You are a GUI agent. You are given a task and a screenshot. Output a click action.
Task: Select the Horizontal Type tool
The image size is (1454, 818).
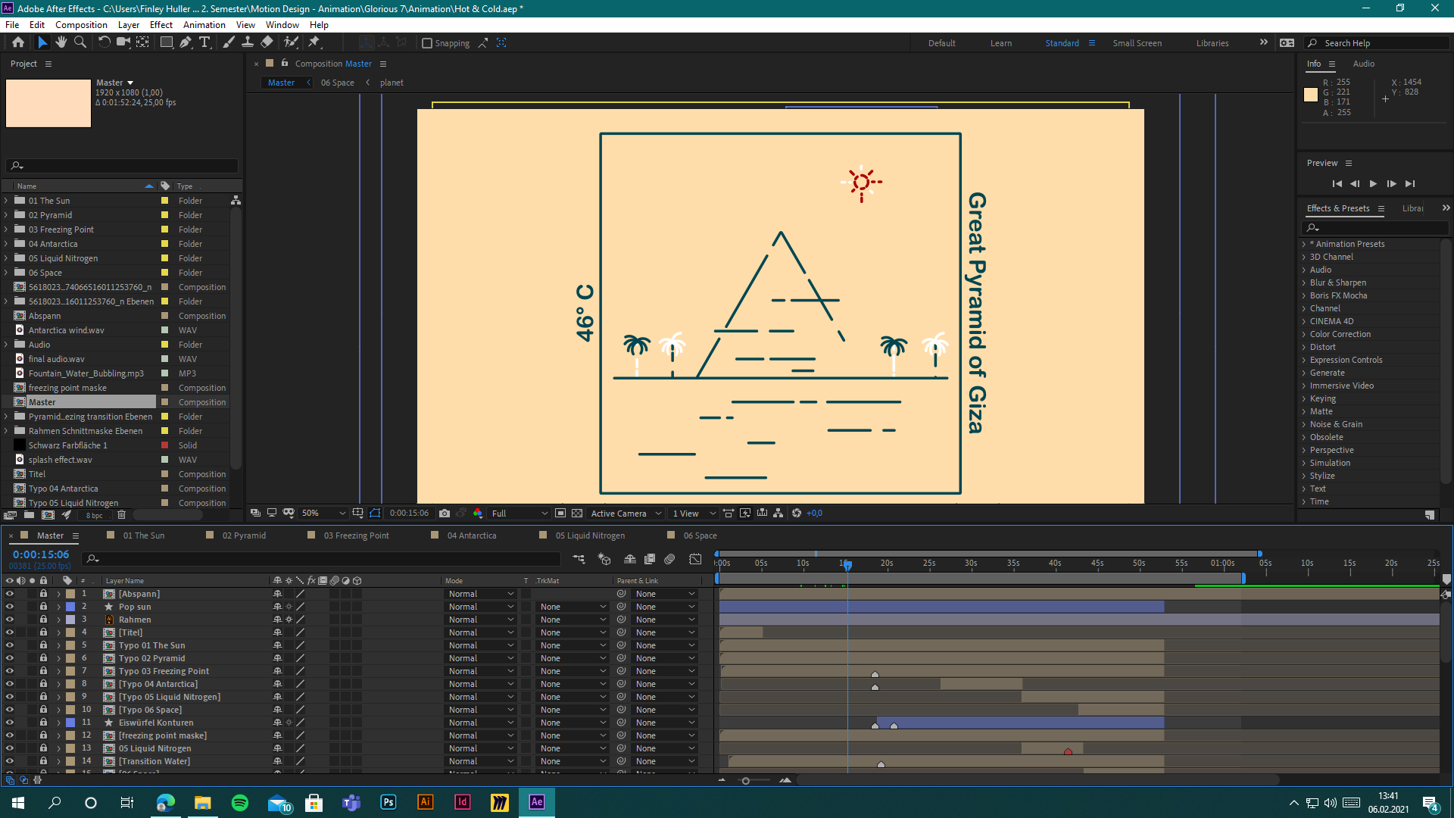204,42
